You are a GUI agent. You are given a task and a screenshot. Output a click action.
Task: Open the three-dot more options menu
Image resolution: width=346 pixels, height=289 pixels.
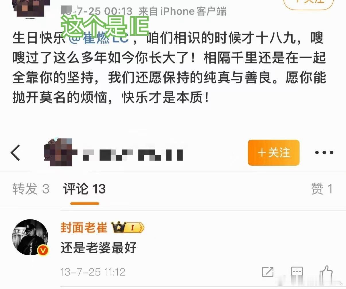click(x=324, y=153)
